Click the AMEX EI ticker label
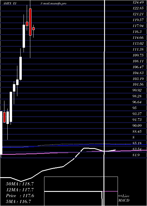147x206 pixels. [9, 4]
